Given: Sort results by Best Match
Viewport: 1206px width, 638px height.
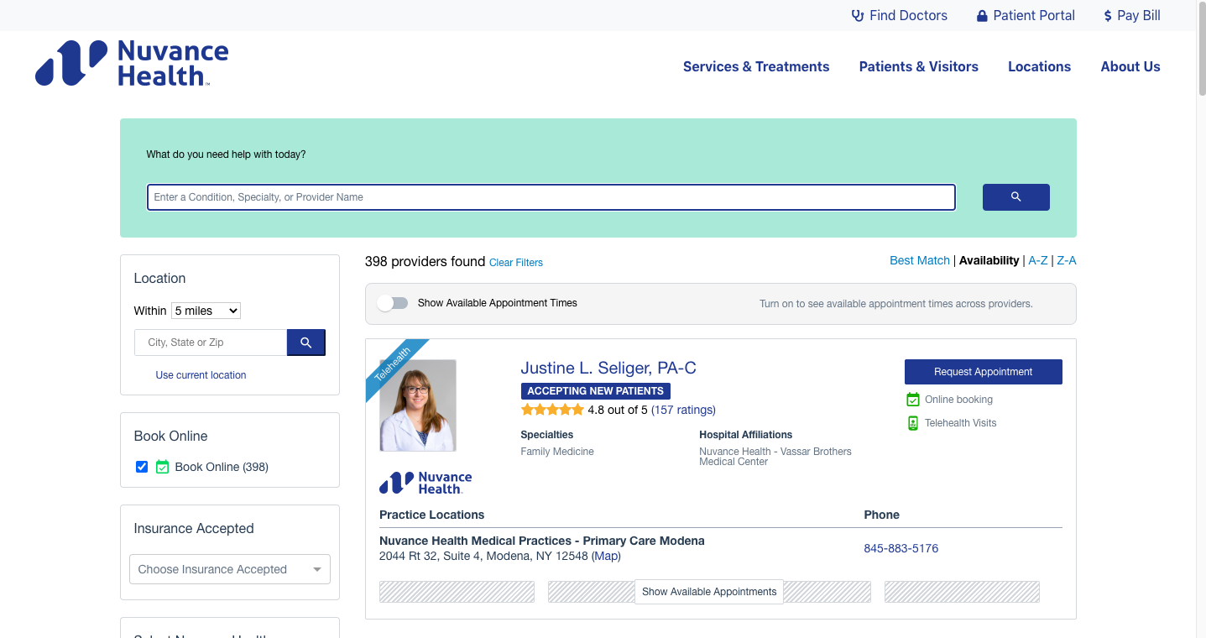Looking at the screenshot, I should [920, 260].
